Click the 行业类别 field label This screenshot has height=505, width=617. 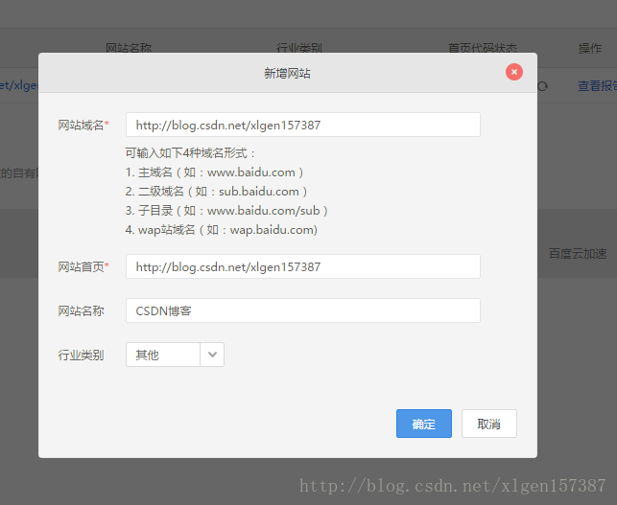pyautogui.click(x=81, y=356)
